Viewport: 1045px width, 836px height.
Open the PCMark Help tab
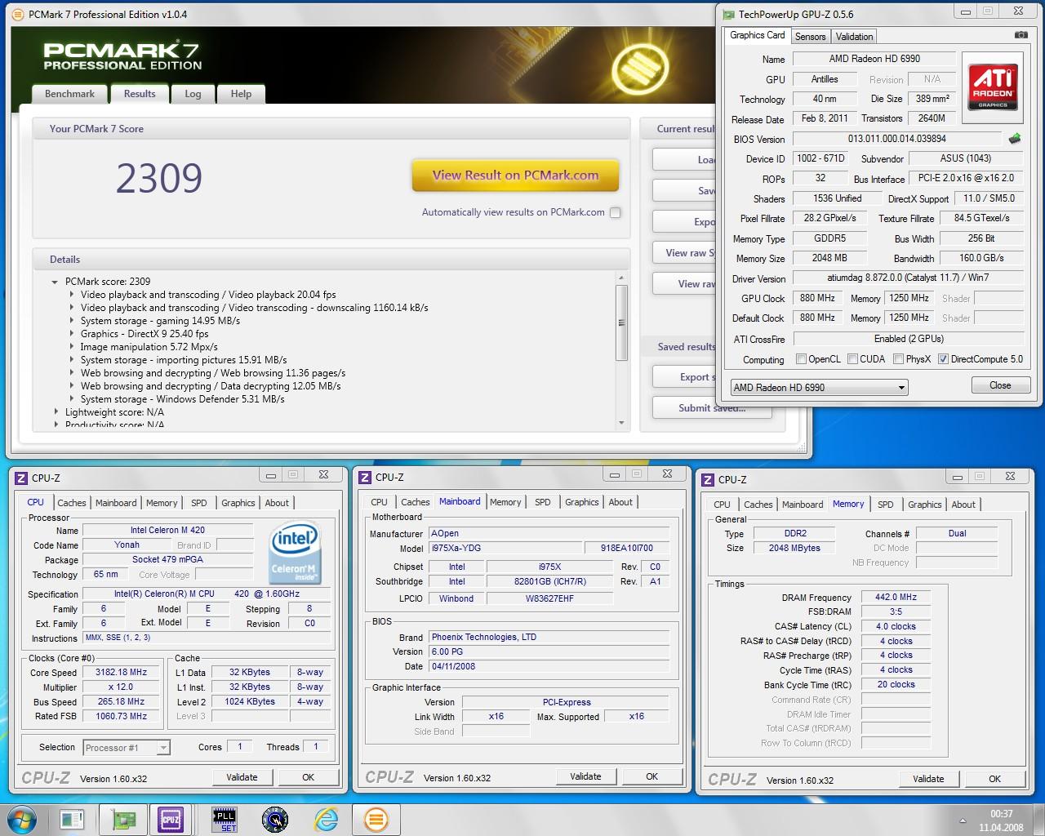click(x=241, y=94)
